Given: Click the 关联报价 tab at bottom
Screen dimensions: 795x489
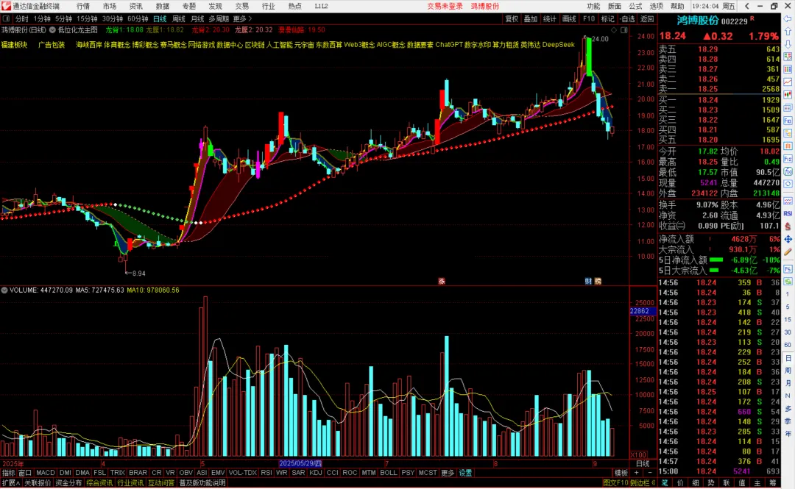Looking at the screenshot, I should coord(38,483).
